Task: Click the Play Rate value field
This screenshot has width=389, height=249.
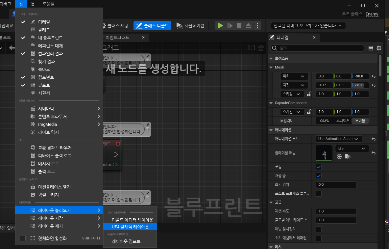Action: tap(336, 211)
